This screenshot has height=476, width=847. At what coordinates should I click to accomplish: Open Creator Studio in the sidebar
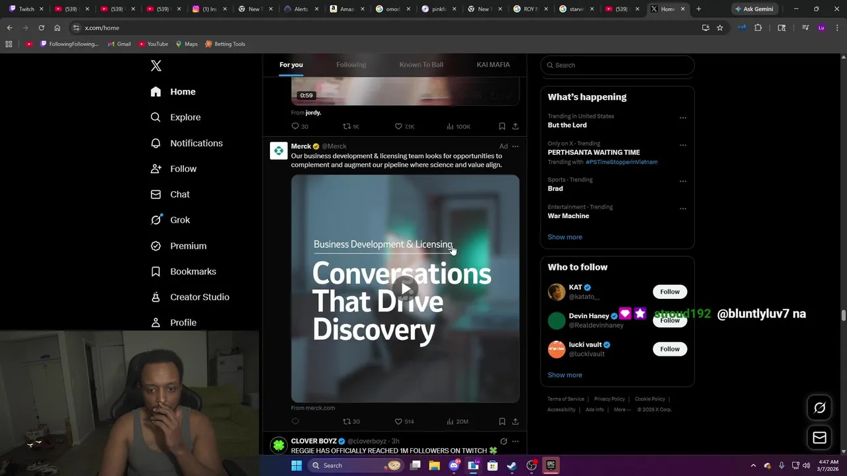coord(189,297)
